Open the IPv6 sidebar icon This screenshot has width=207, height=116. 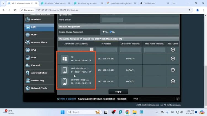[x=28, y=50]
